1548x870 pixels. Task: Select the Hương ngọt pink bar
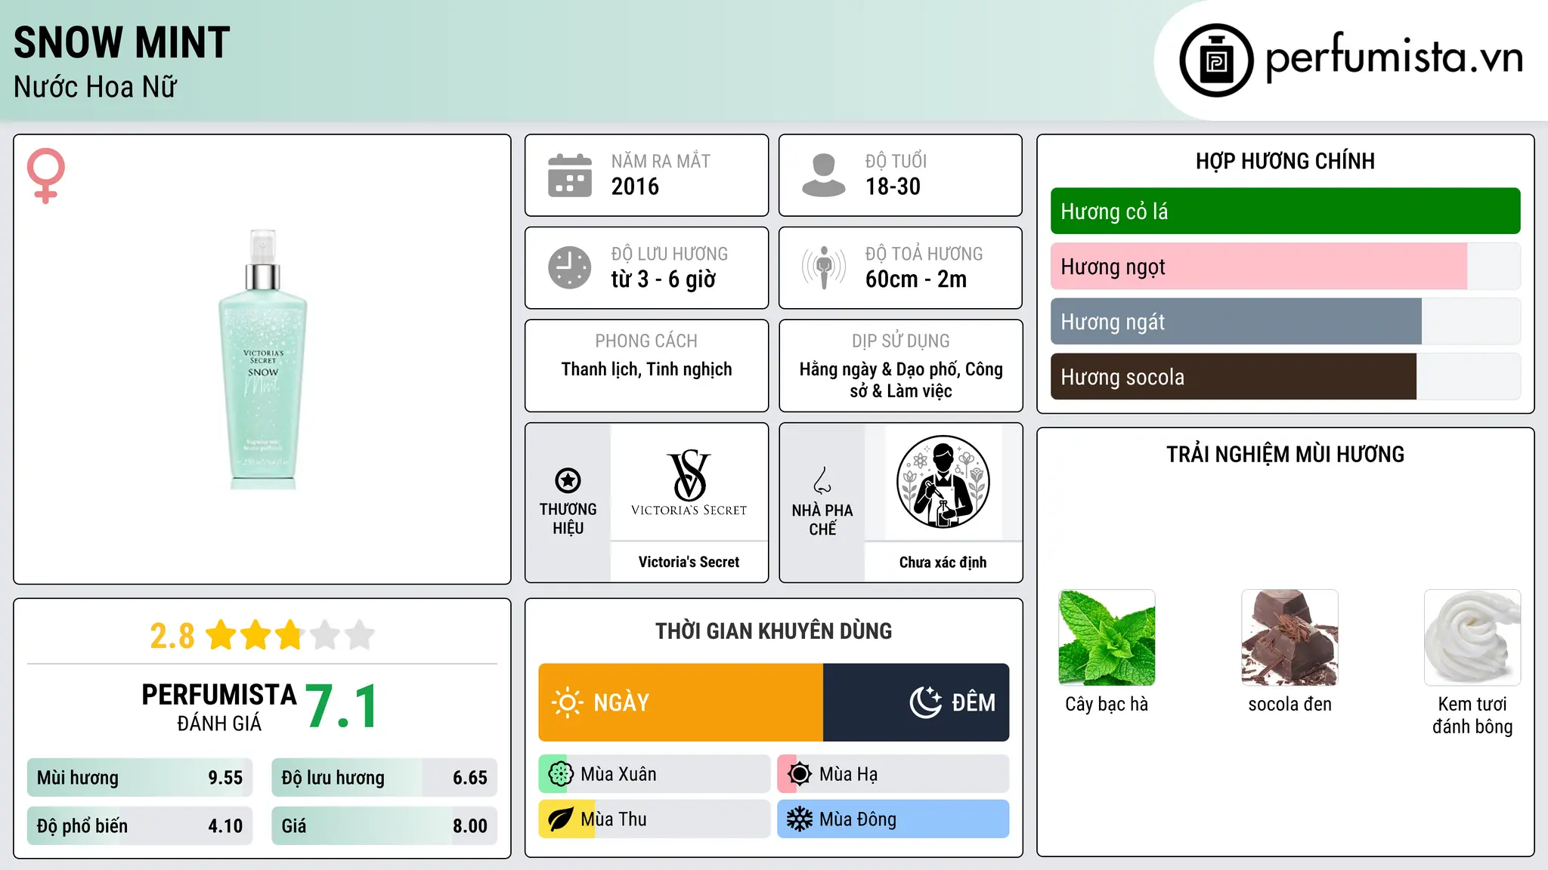(1285, 267)
